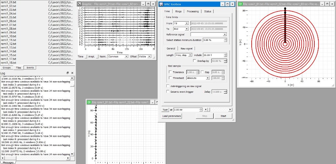The height and width of the screenshot is (164, 336).
Task: Open the Events tab
Action: [x=30, y=67]
